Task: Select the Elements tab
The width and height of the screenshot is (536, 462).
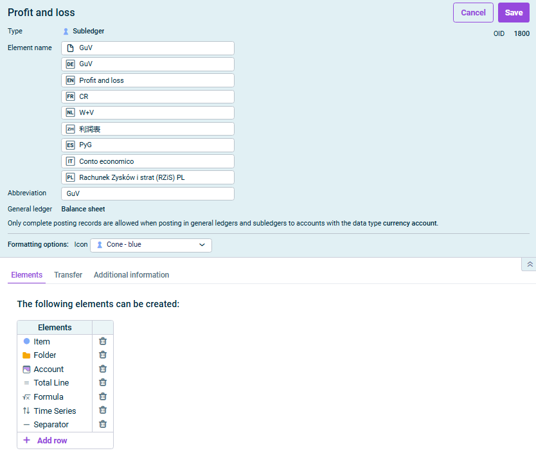Action: click(x=27, y=275)
